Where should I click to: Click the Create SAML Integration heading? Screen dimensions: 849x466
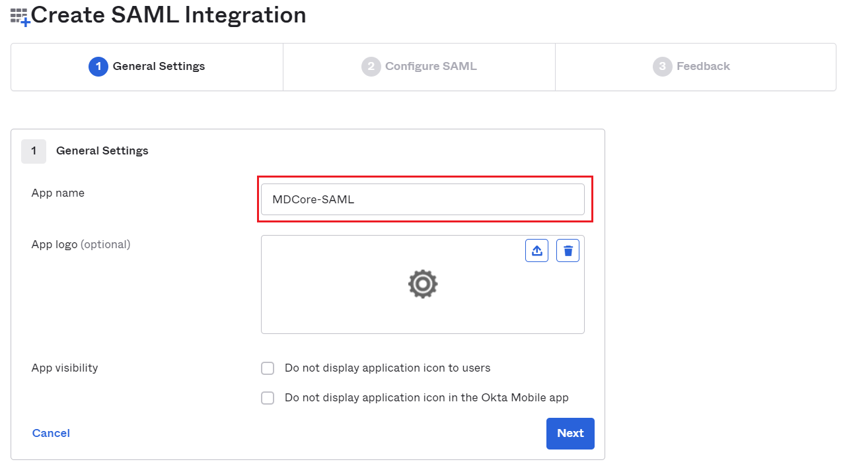168,15
